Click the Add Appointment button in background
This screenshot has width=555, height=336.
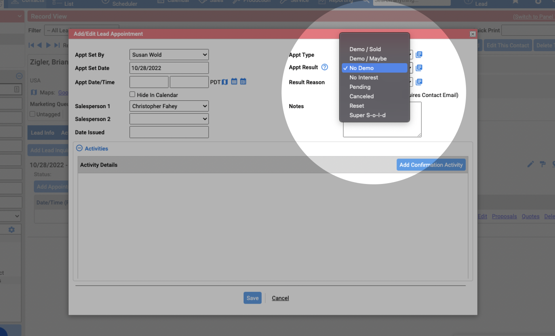(x=51, y=187)
